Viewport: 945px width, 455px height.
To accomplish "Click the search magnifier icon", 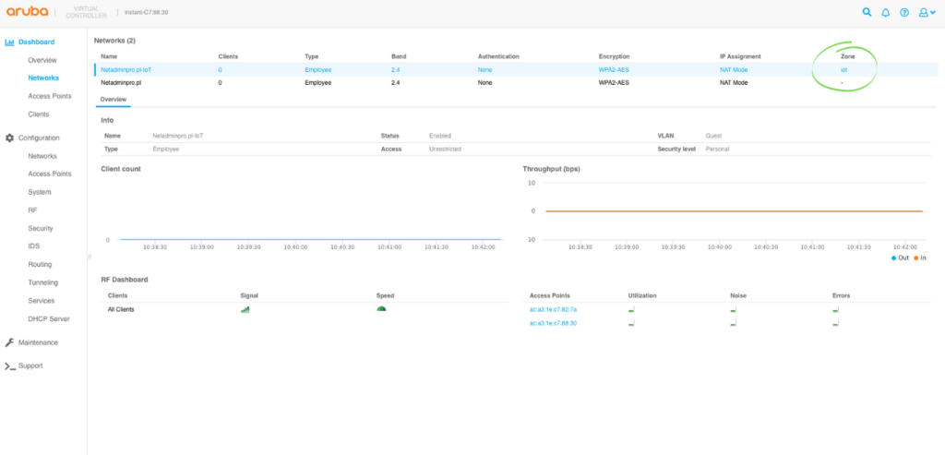I will click(867, 13).
